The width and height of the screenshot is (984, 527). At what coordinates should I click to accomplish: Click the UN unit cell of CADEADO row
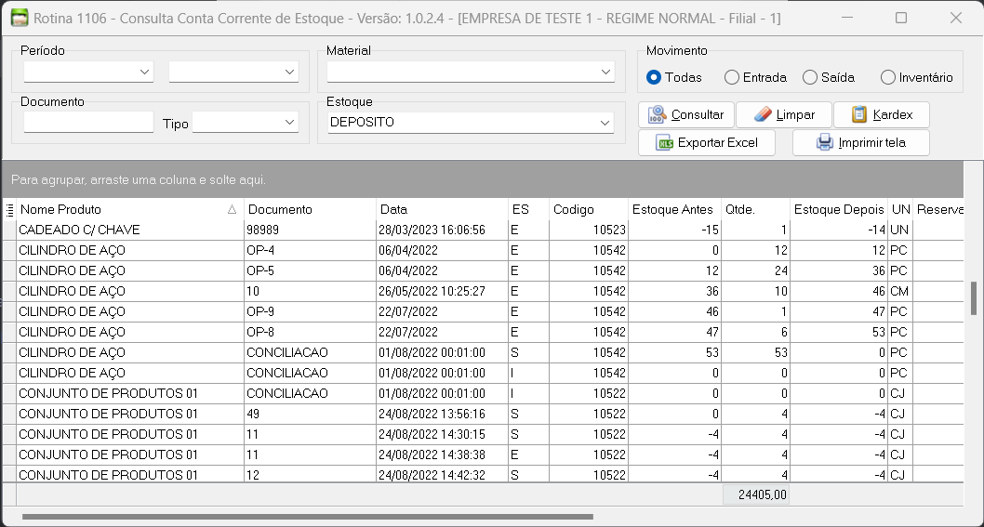898,231
